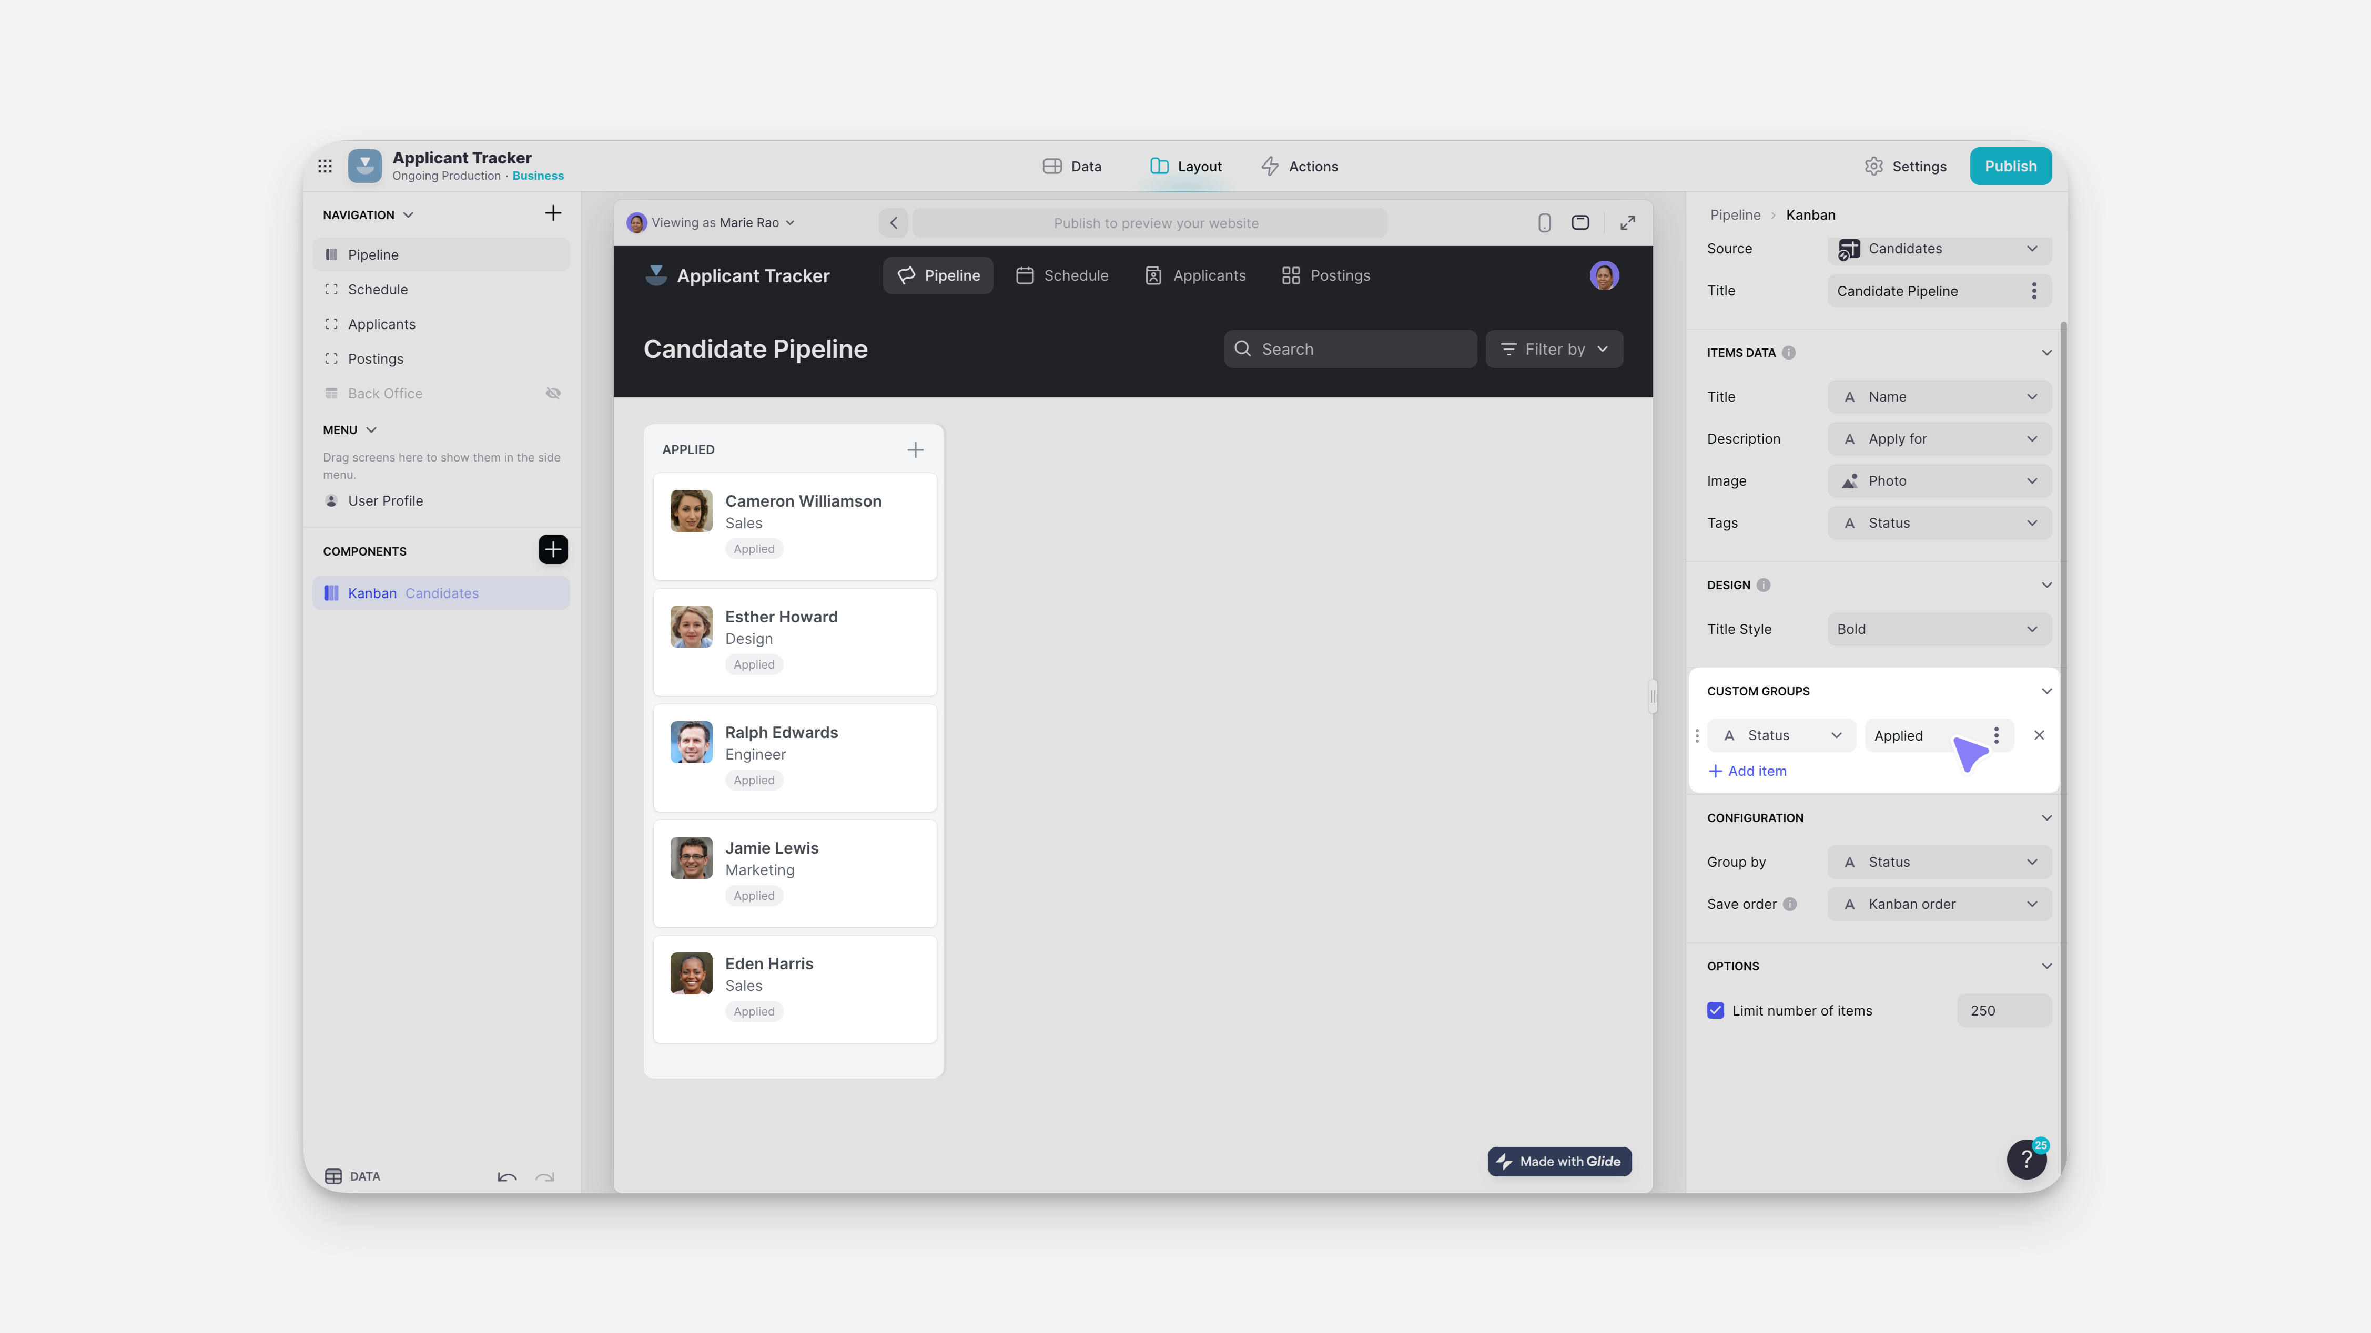
Task: Click the undo arrow icon
Action: click(506, 1176)
